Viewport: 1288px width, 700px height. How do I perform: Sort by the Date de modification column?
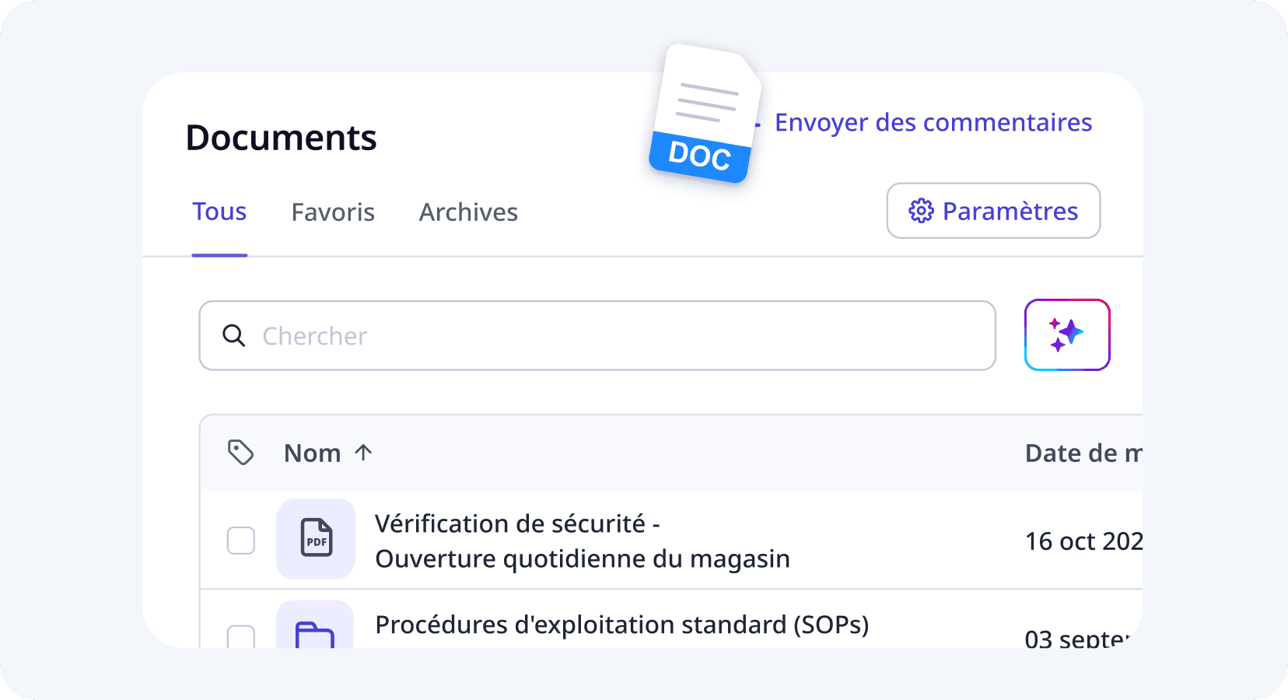[x=1083, y=453]
